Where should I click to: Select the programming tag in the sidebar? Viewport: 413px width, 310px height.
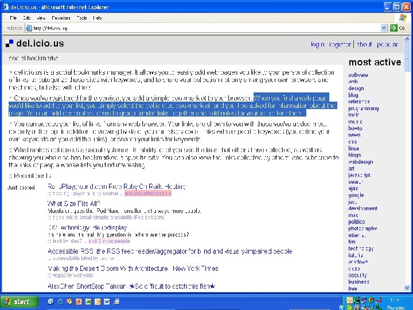tap(364, 108)
